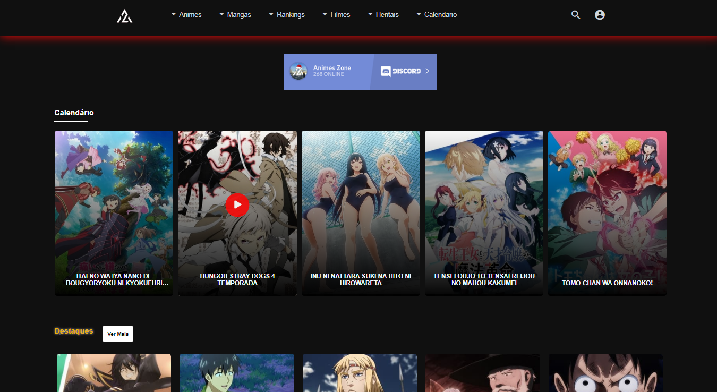717x392 pixels.
Task: Expand the Mangas dropdown arrow
Action: [221, 14]
